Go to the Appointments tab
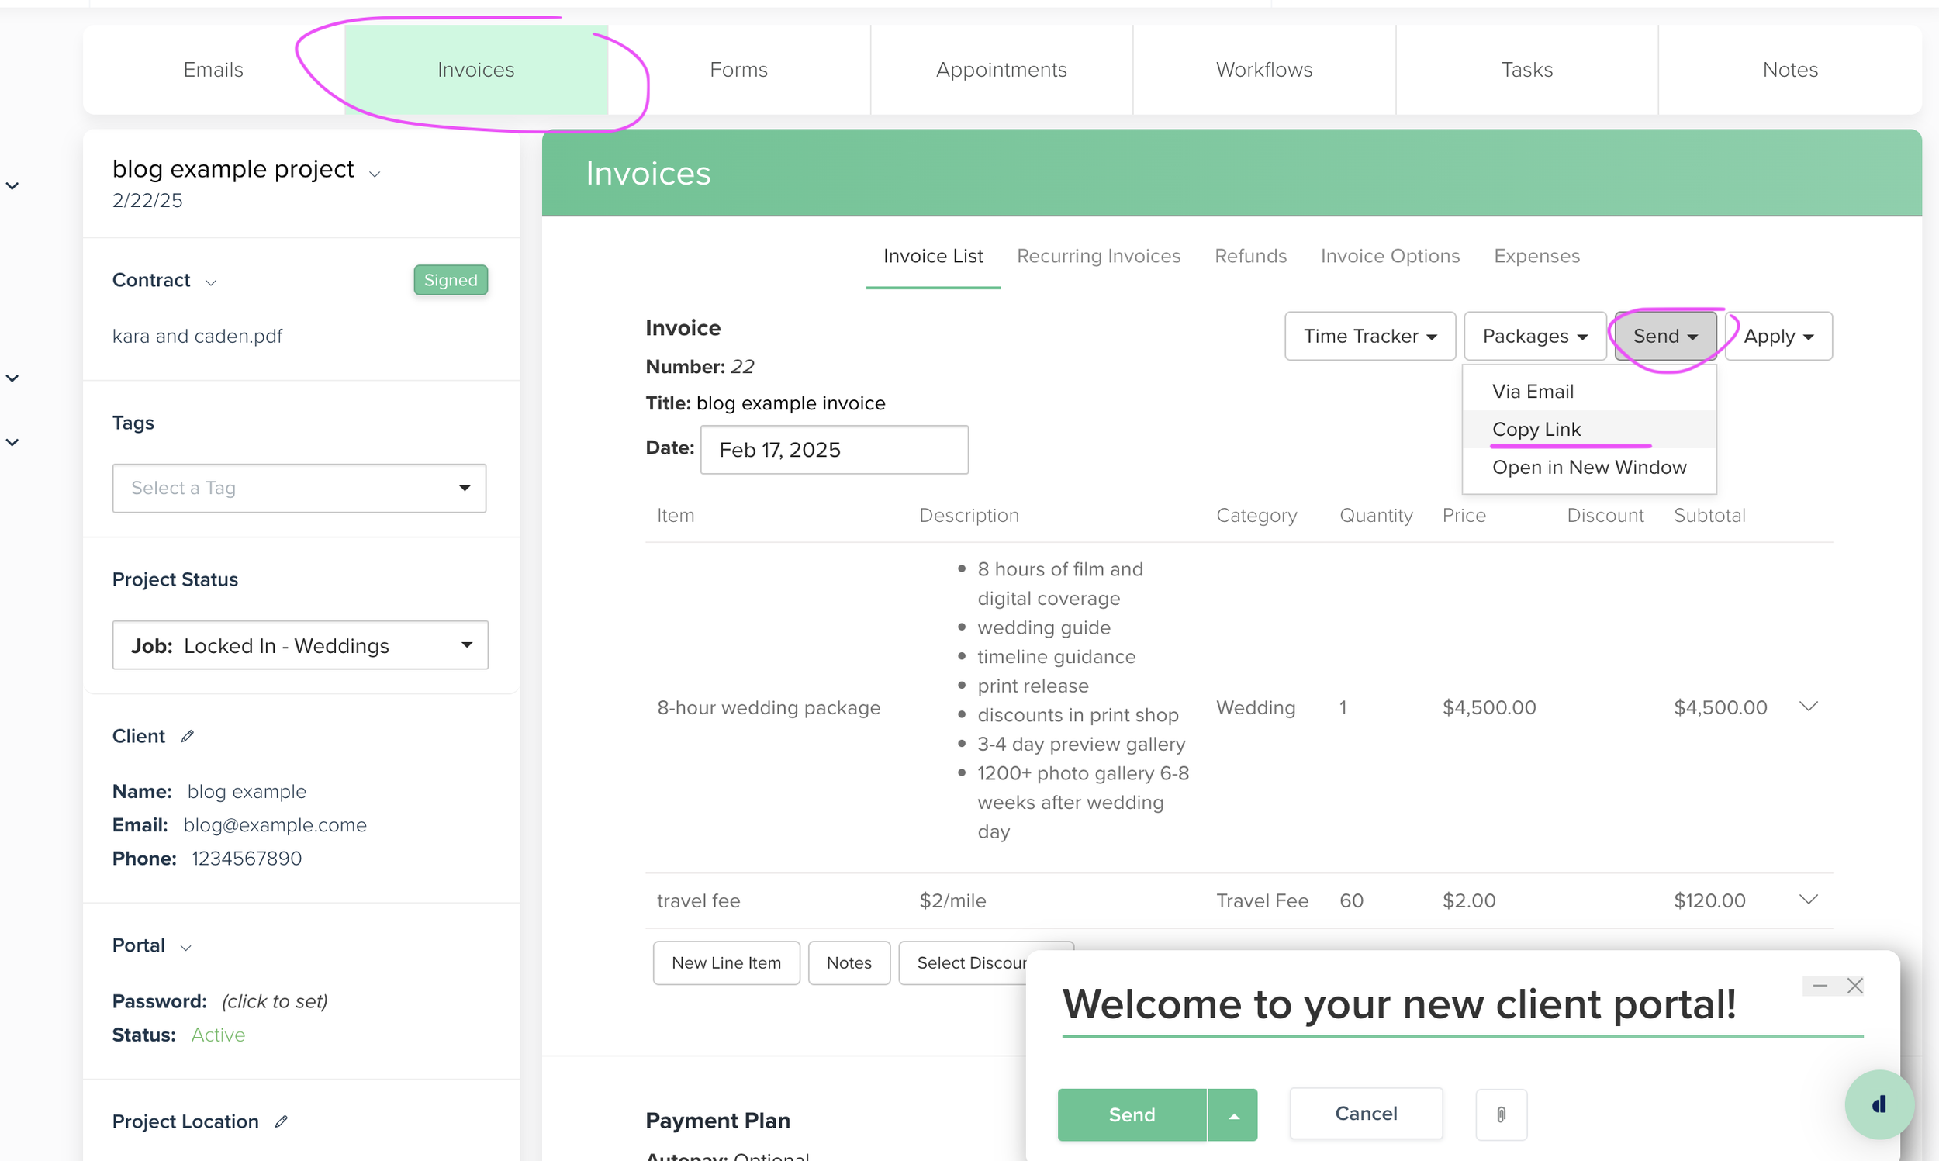This screenshot has width=1939, height=1161. pos(1001,70)
